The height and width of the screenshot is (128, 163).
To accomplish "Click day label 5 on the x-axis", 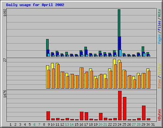I will pyautogui.click(x=30, y=124).
